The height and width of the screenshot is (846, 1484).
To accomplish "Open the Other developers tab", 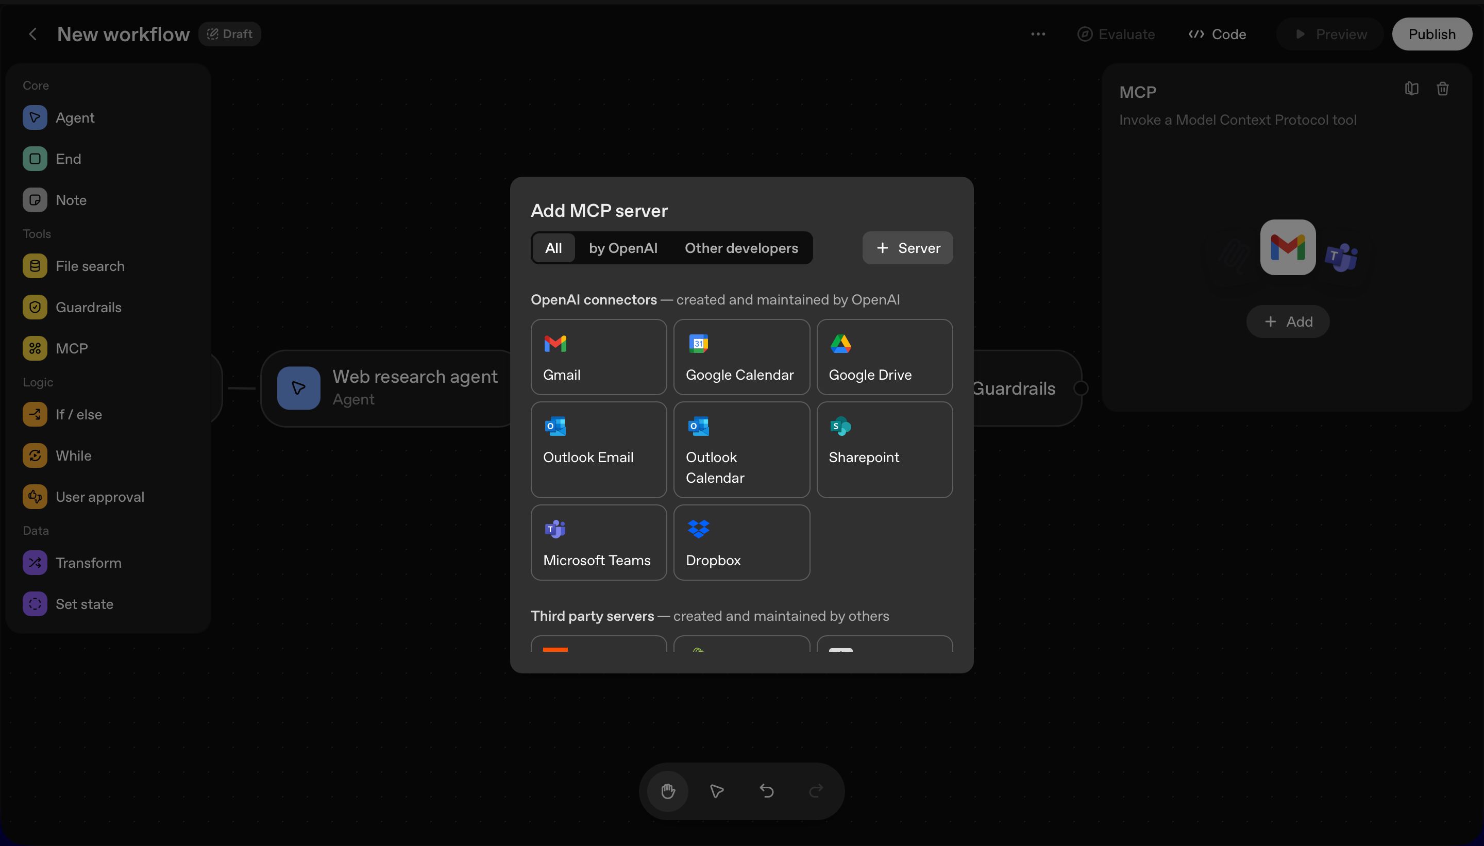I will click(741, 248).
